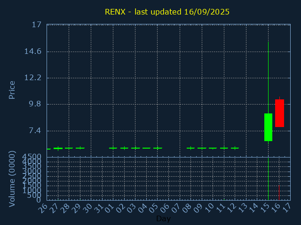Select day label 15 on x-axis
The width and height of the screenshot is (301, 225).
click(x=264, y=208)
